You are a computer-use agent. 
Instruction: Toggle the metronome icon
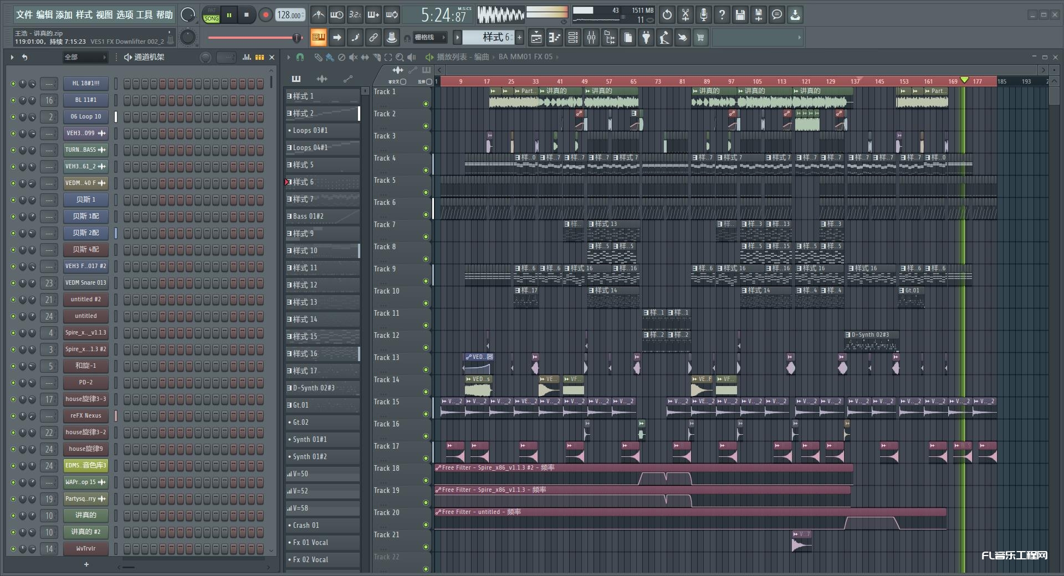pyautogui.click(x=318, y=15)
